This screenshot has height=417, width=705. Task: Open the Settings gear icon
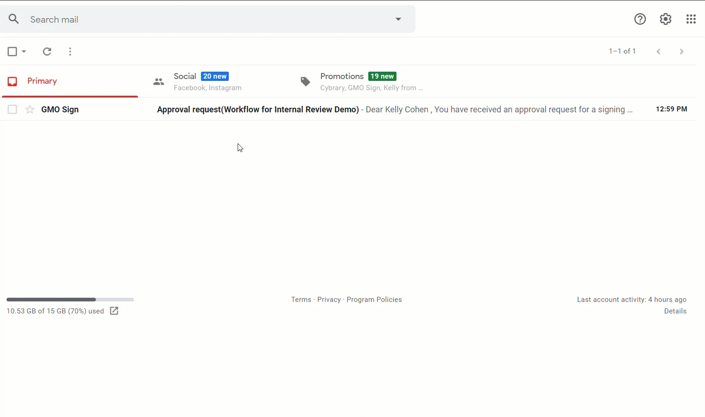pos(666,19)
